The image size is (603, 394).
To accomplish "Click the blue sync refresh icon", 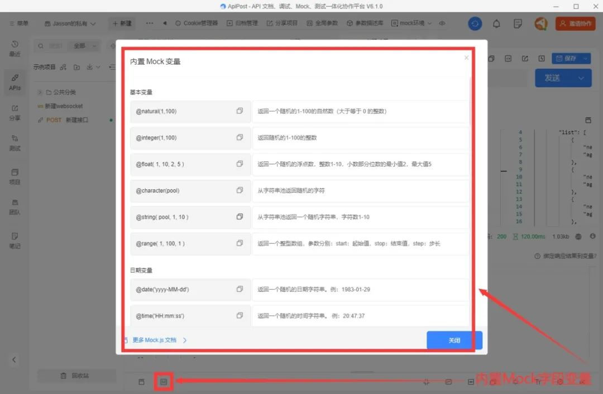I will click(475, 23).
